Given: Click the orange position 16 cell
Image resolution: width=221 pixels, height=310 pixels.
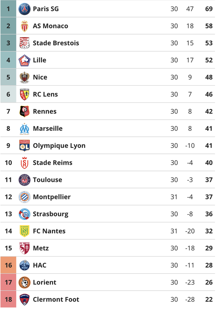Looking at the screenshot, I should pos(8,265).
